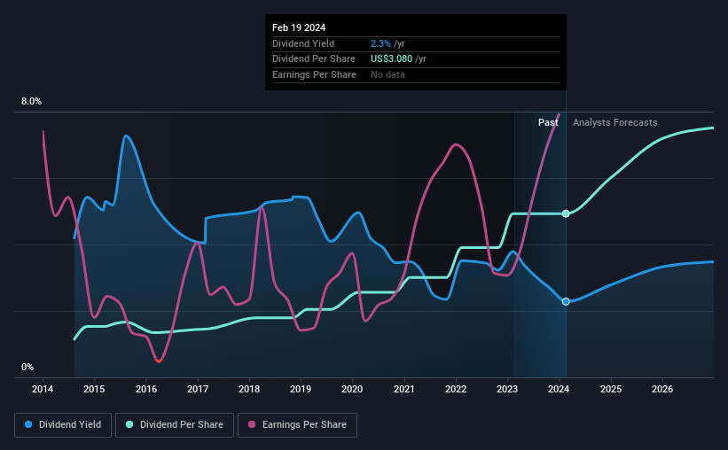The image size is (728, 450).
Task: Click 'Dividend Yield' row label in tooltip
Action: point(302,43)
